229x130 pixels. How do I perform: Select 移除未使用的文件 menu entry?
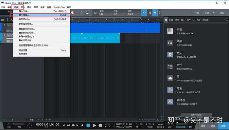tap(42, 37)
